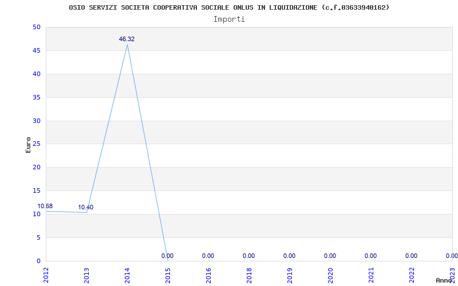Click the 0.00 label above 2016
Viewport: 458px width, 286px height.
coord(208,256)
